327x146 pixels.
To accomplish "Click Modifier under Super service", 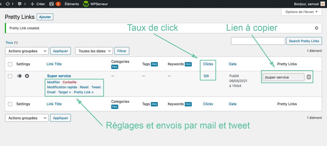I will (53, 82).
